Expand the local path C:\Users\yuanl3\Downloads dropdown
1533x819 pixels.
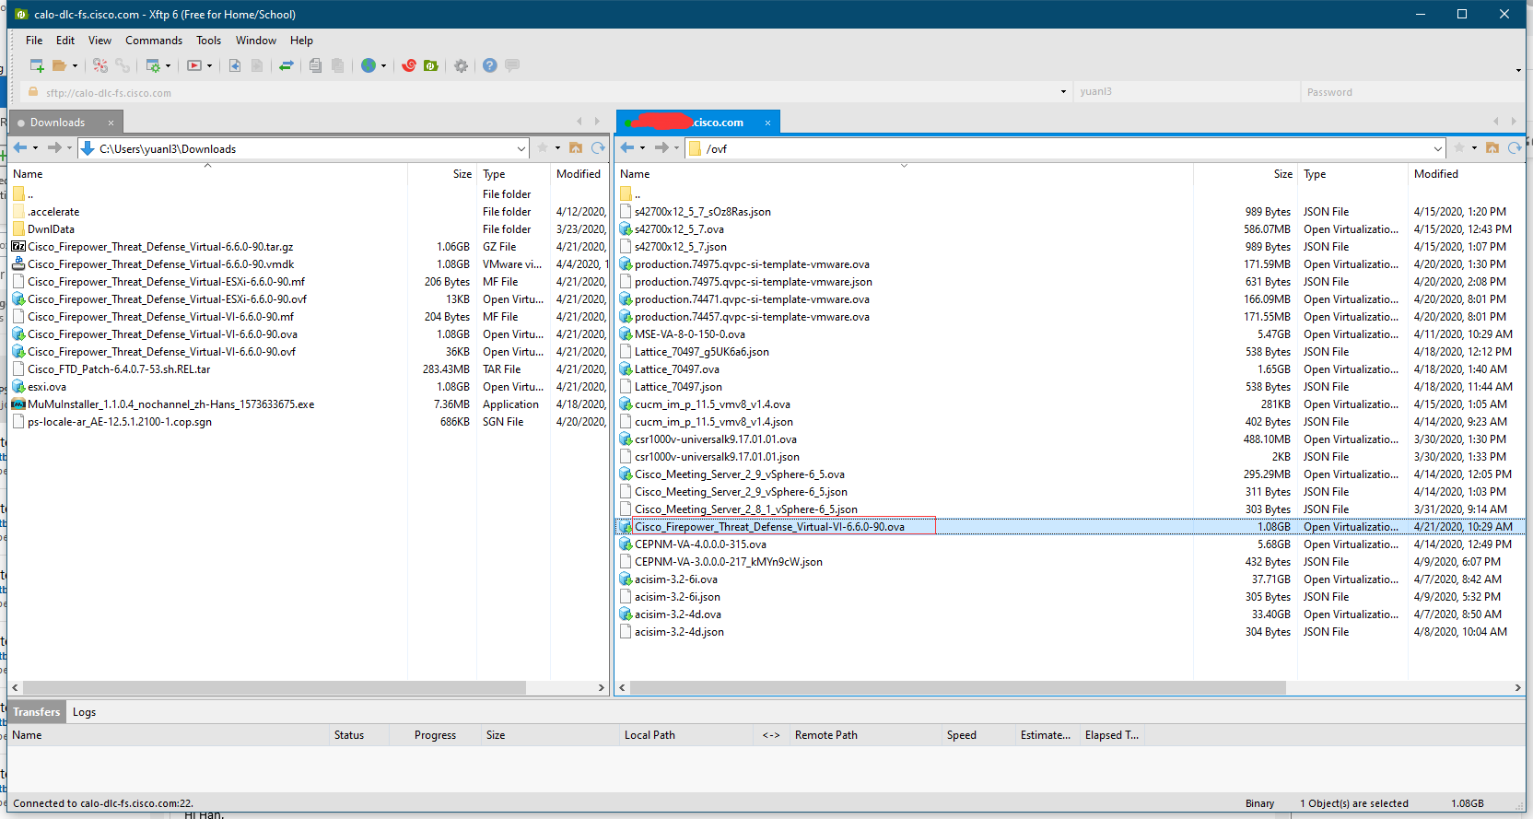point(521,148)
